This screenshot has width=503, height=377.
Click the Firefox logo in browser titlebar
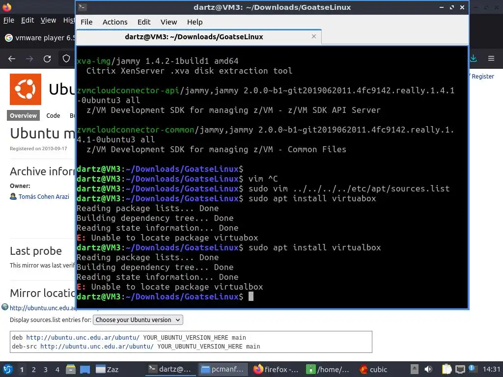[7, 7]
